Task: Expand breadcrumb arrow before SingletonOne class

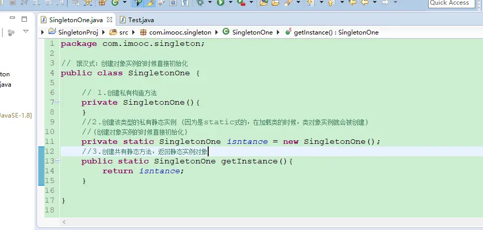Action: pos(216,32)
